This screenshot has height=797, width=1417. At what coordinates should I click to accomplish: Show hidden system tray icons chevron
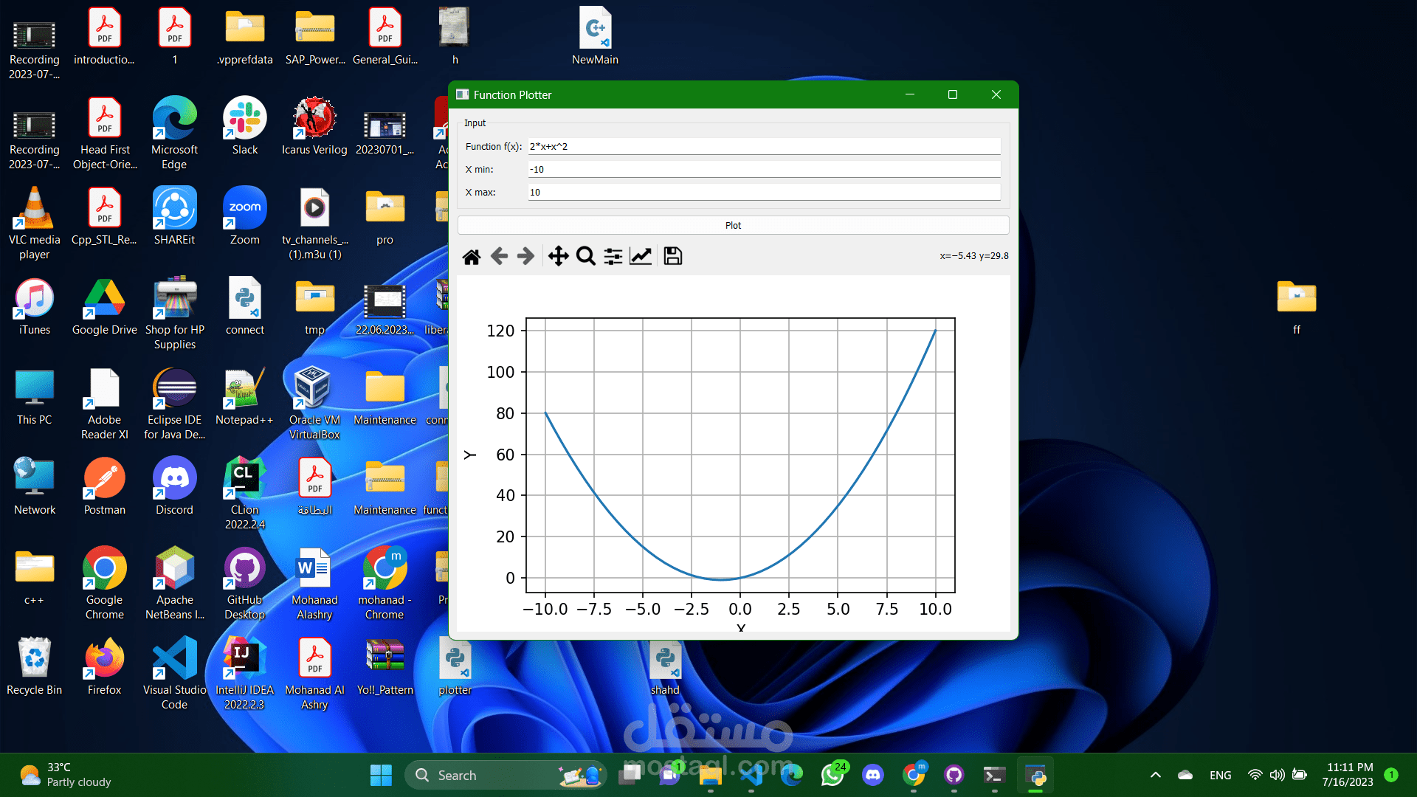1156,775
